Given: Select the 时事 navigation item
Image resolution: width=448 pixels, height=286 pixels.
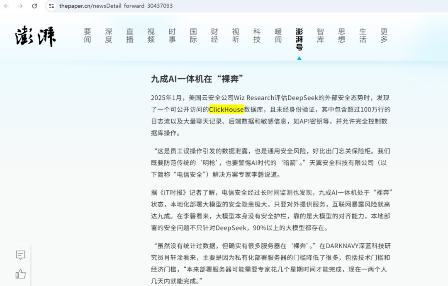Looking at the screenshot, I should point(172,36).
